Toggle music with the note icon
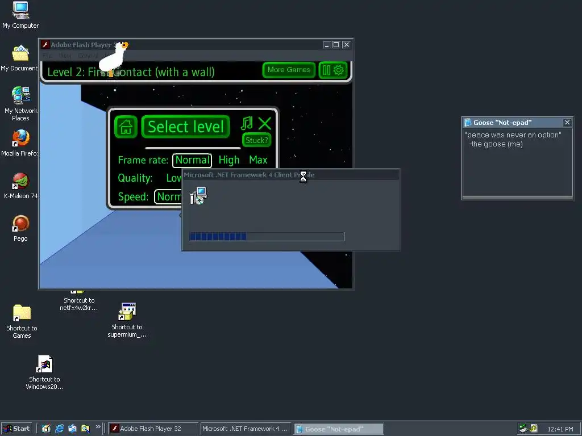 pos(247,123)
